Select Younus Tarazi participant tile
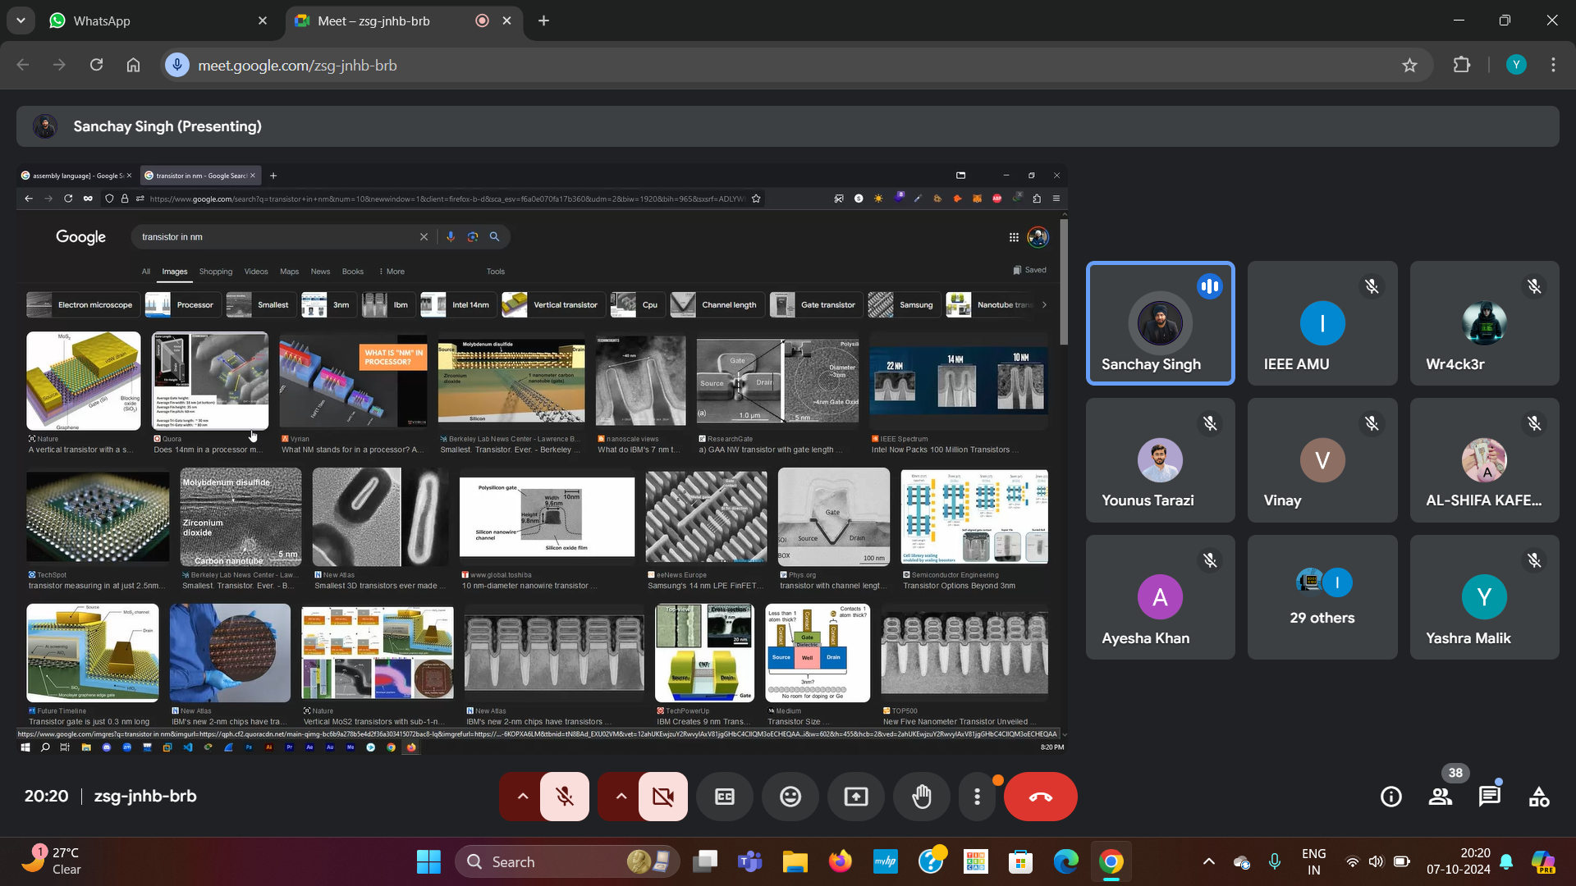Screen dimensions: 1576x886 tap(1160, 460)
